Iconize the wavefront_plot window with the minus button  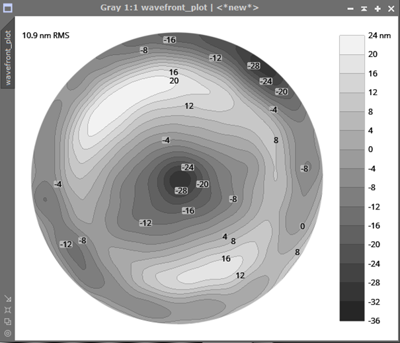tap(350, 9)
